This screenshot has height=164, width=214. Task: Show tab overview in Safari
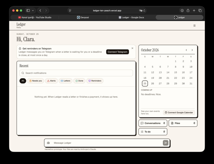(x=200, y=11)
